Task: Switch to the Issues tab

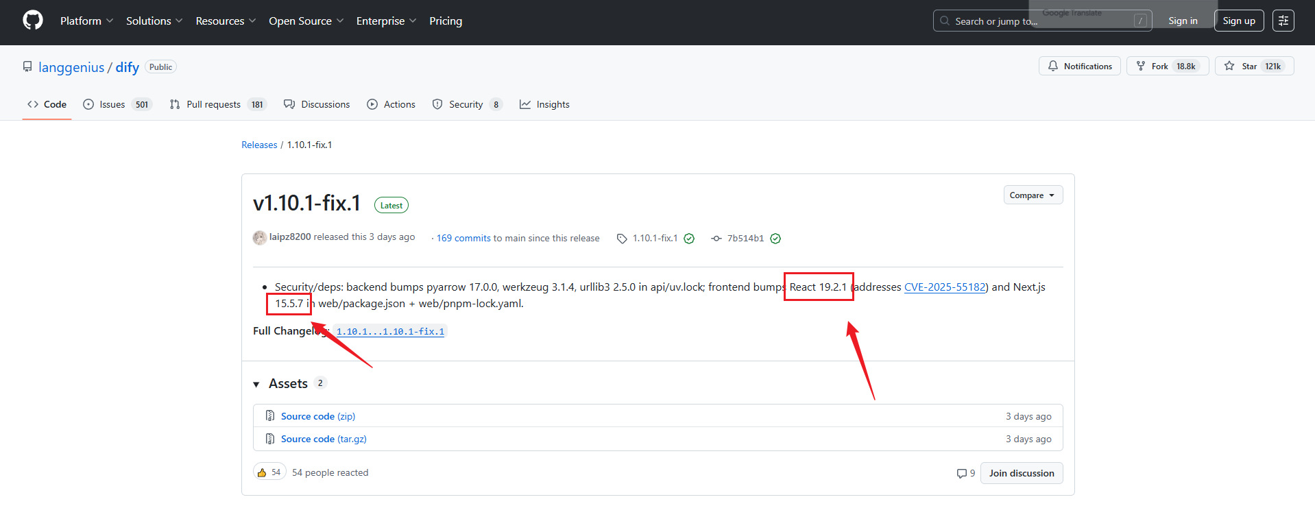Action: click(x=117, y=104)
